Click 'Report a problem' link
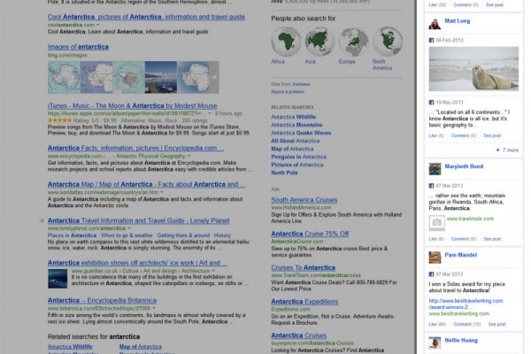The height and width of the screenshot is (354, 531). pos(288,92)
